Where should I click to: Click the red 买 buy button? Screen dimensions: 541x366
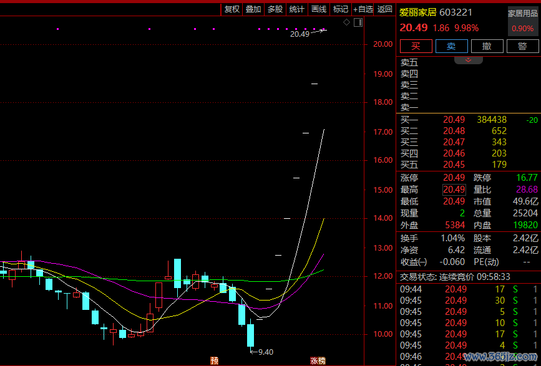click(x=416, y=46)
